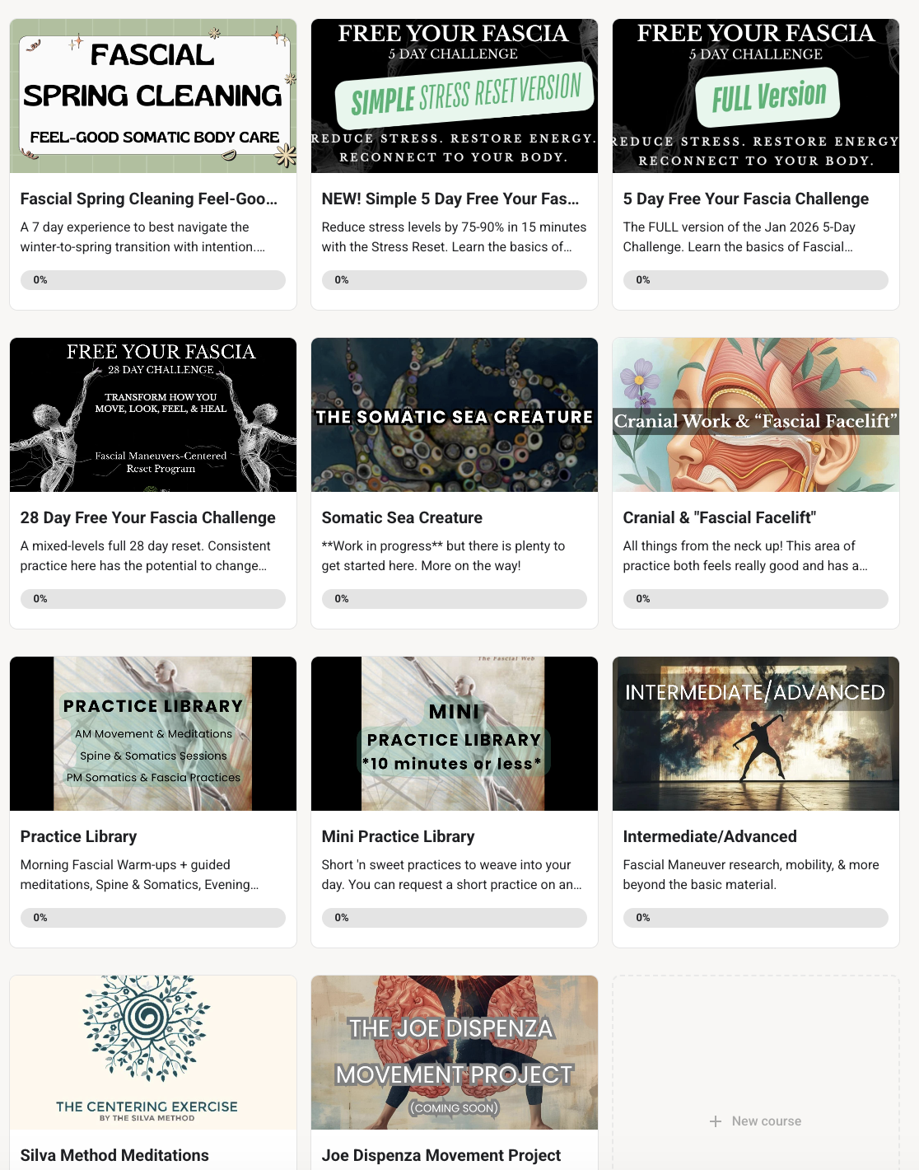The width and height of the screenshot is (919, 1170).
Task: Open the Cranial Work Fascial Facelift image
Action: tap(756, 415)
